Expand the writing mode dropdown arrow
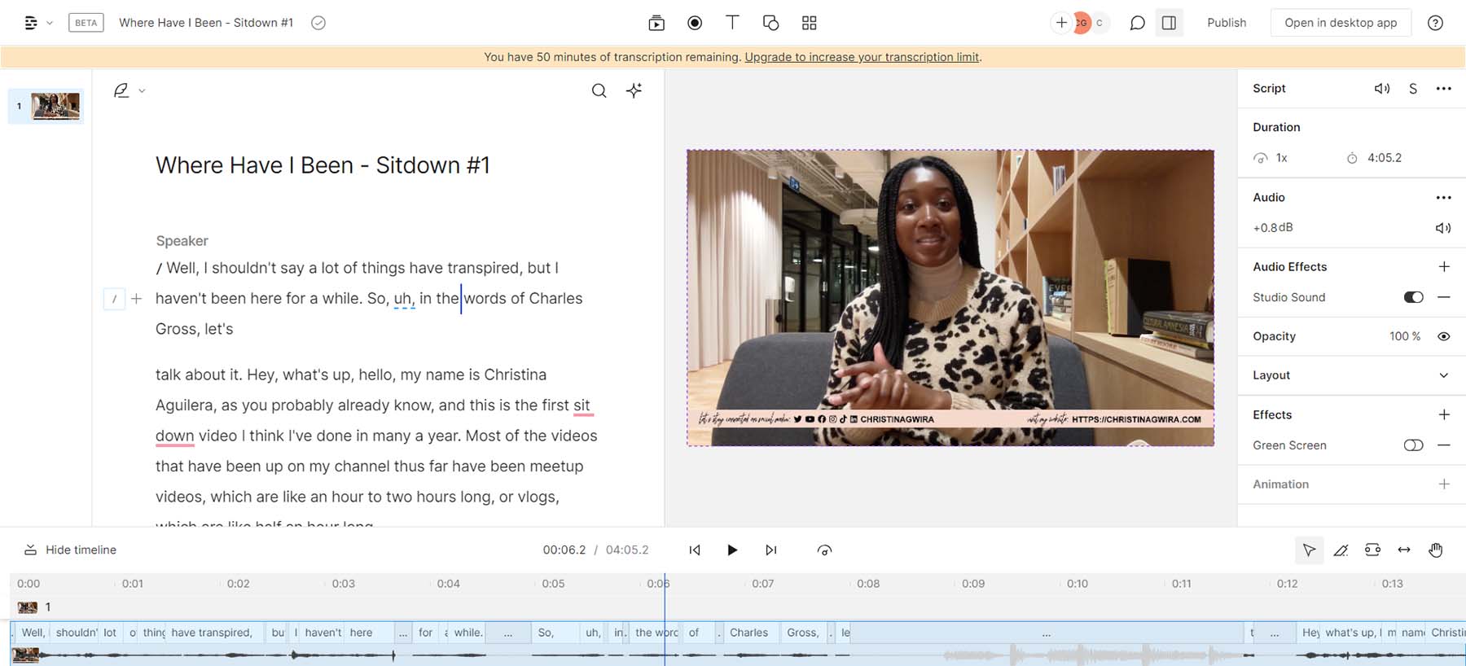Image resolution: width=1466 pixels, height=666 pixels. [142, 91]
